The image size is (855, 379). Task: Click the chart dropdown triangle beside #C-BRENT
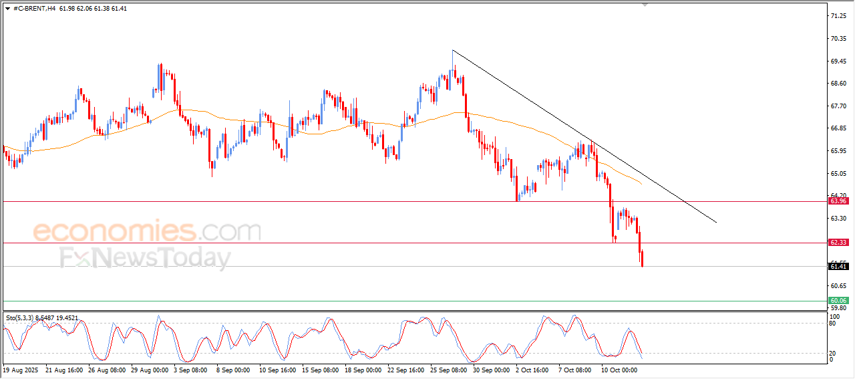[x=7, y=9]
